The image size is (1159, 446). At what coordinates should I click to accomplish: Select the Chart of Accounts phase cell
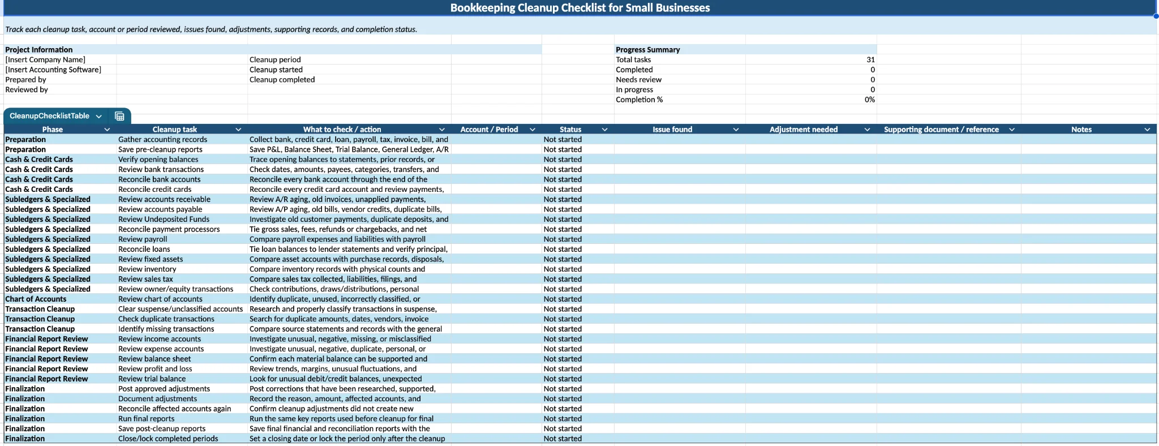pos(60,299)
